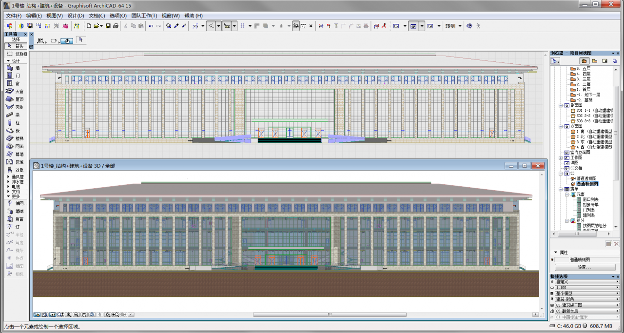Click the Undo arrow icon
The height and width of the screenshot is (333, 624).
(x=151, y=26)
